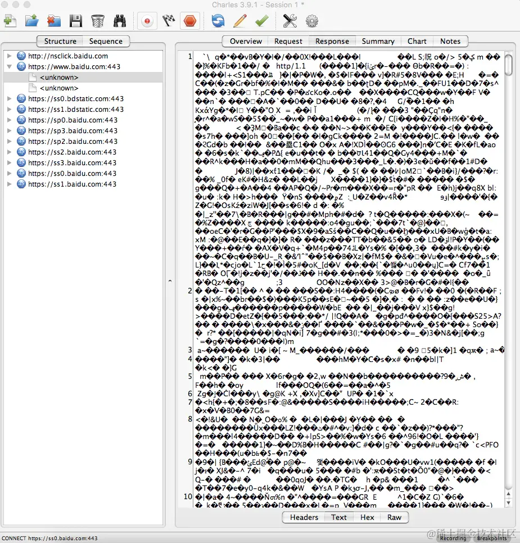Viewport: 520px width, 543px height.
Task: Expand ss0.baidu.com:443 node
Action: (10, 174)
